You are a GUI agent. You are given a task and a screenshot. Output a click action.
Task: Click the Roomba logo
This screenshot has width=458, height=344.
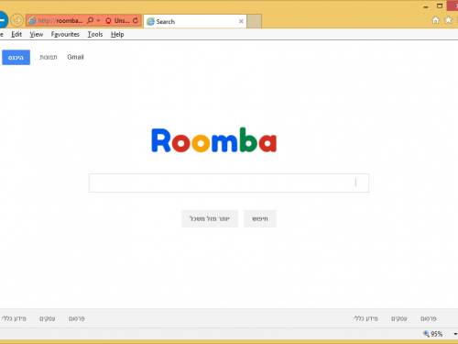(x=214, y=140)
